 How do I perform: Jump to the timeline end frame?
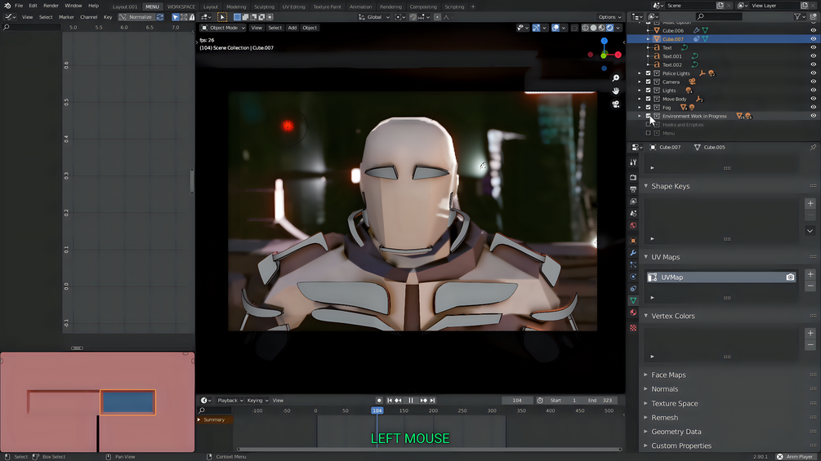[432, 401]
